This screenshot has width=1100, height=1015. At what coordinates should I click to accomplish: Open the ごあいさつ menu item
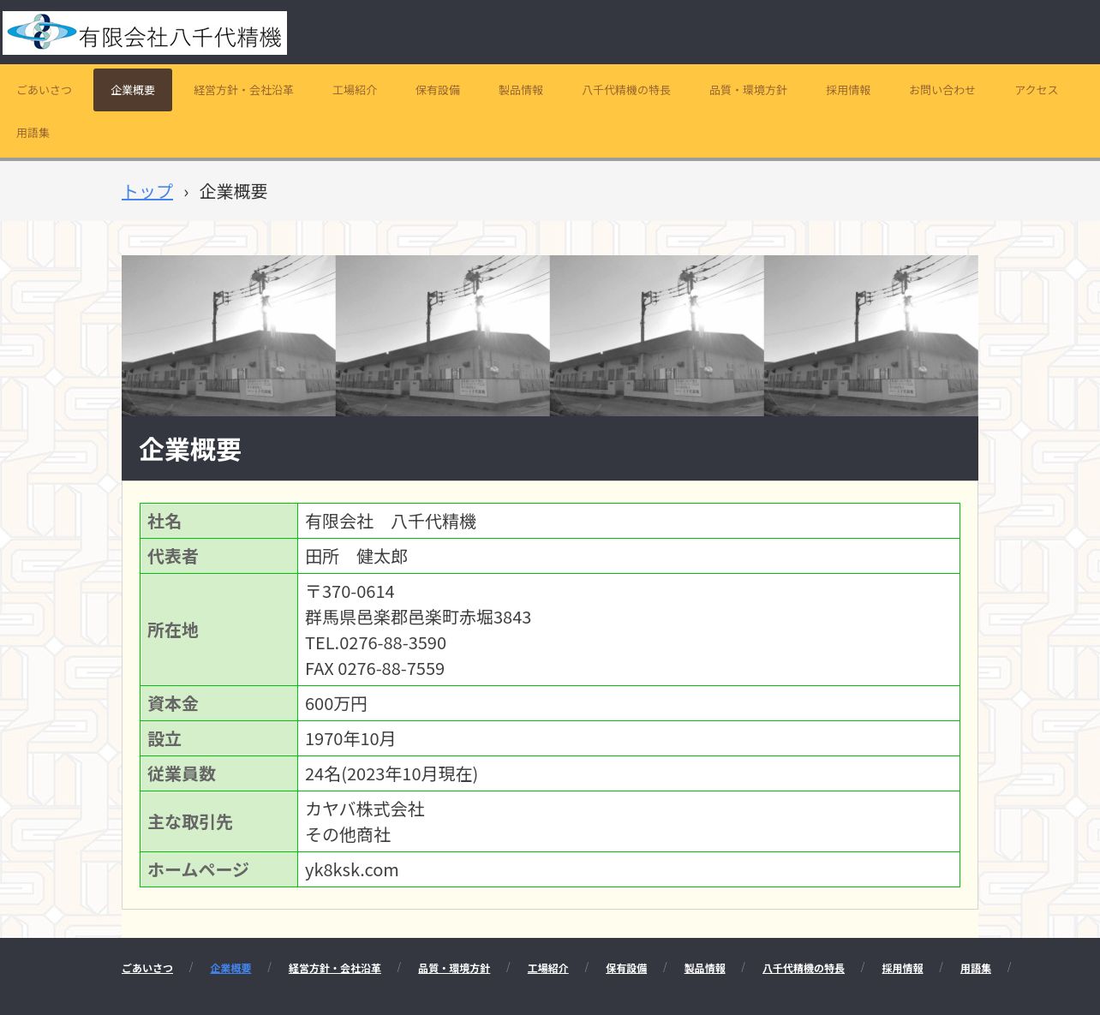coord(45,90)
